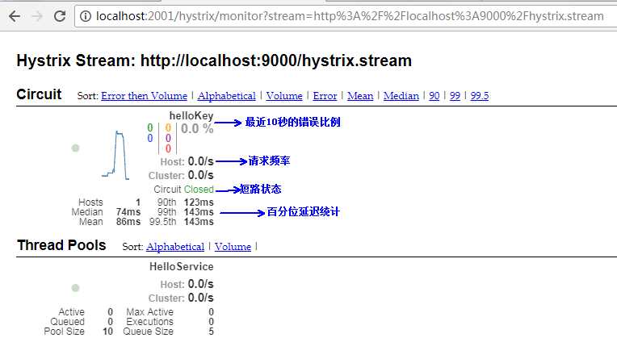Click the Mean 86ms value
Image resolution: width=617 pixels, height=363 pixels.
pos(128,222)
